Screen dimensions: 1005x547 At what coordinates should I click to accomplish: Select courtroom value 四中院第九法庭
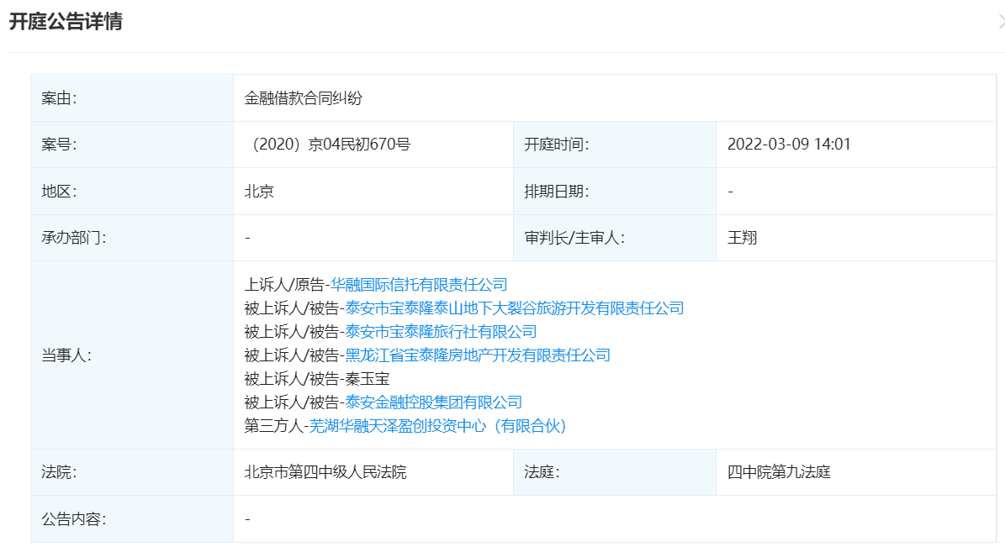[779, 472]
